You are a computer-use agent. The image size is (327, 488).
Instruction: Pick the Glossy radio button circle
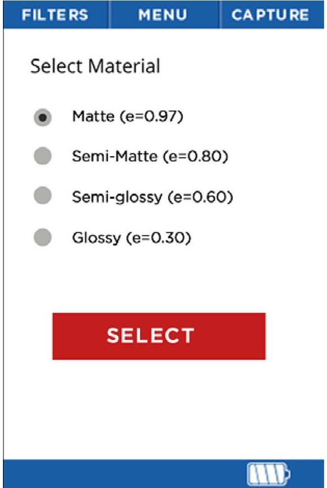coord(43,238)
